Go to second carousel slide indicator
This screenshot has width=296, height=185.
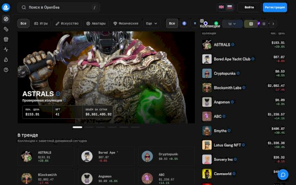pyautogui.click(x=89, y=127)
